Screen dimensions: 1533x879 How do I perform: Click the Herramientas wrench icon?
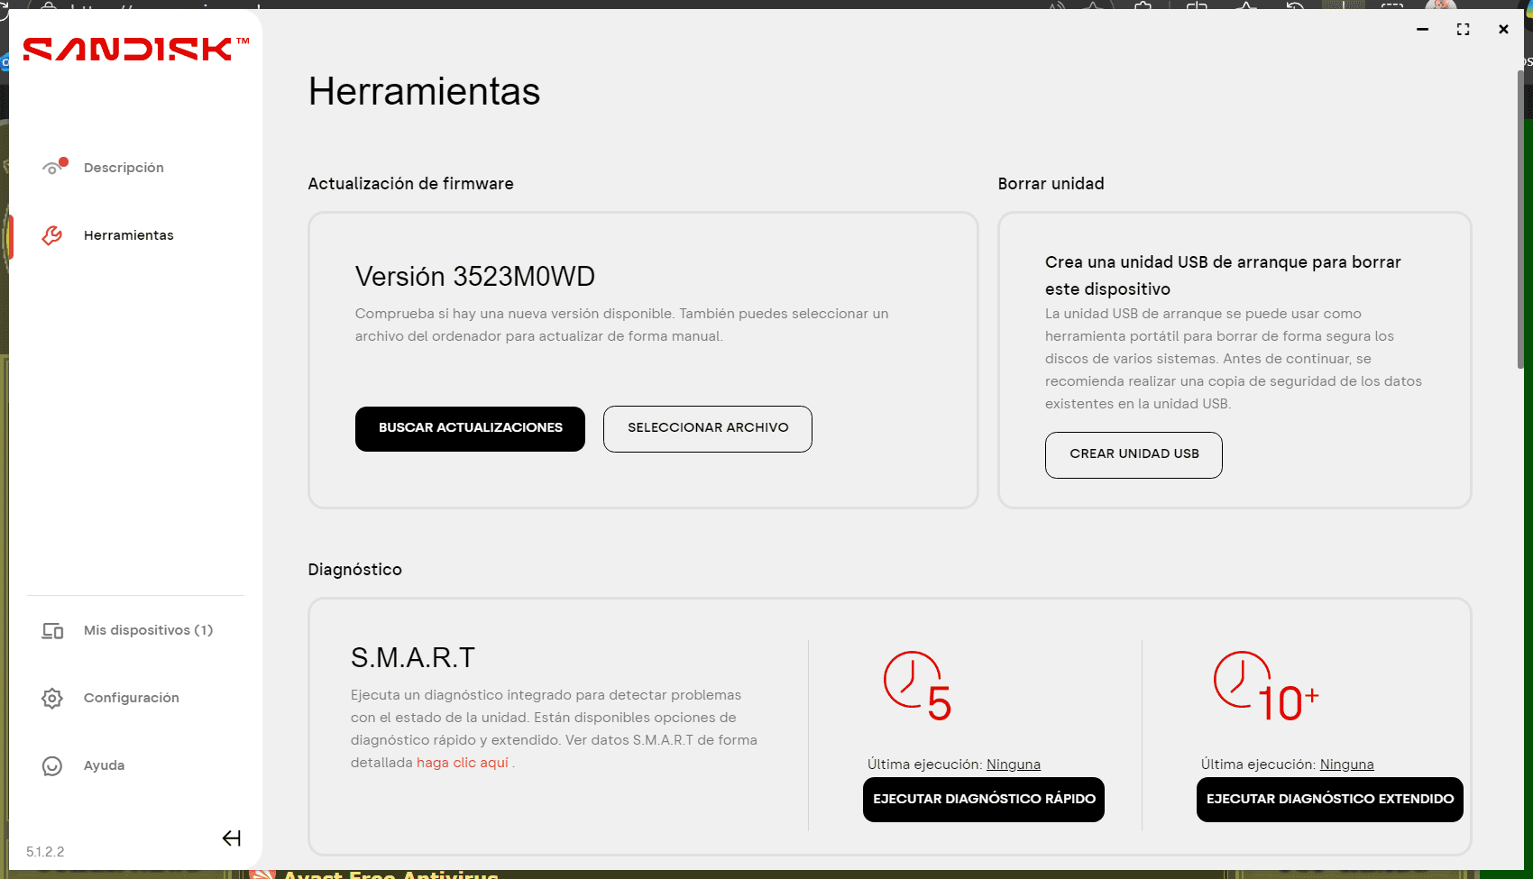pos(52,235)
